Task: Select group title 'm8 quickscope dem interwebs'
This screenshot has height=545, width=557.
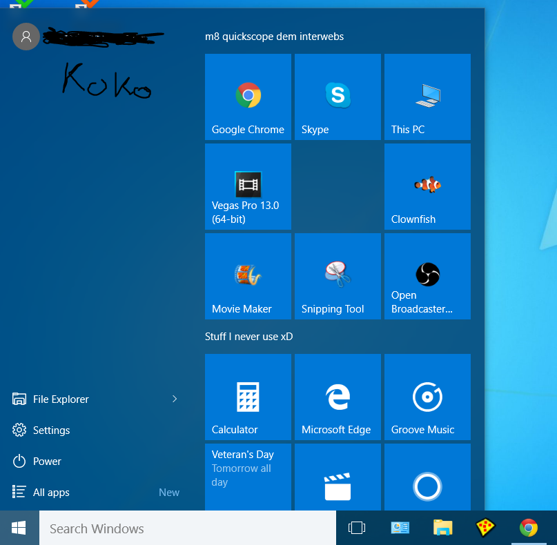Action: point(274,37)
